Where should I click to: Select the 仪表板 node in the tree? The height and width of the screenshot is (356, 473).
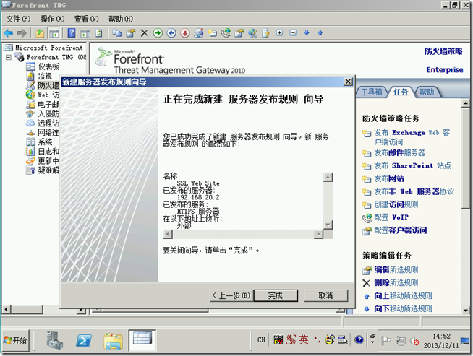click(48, 66)
